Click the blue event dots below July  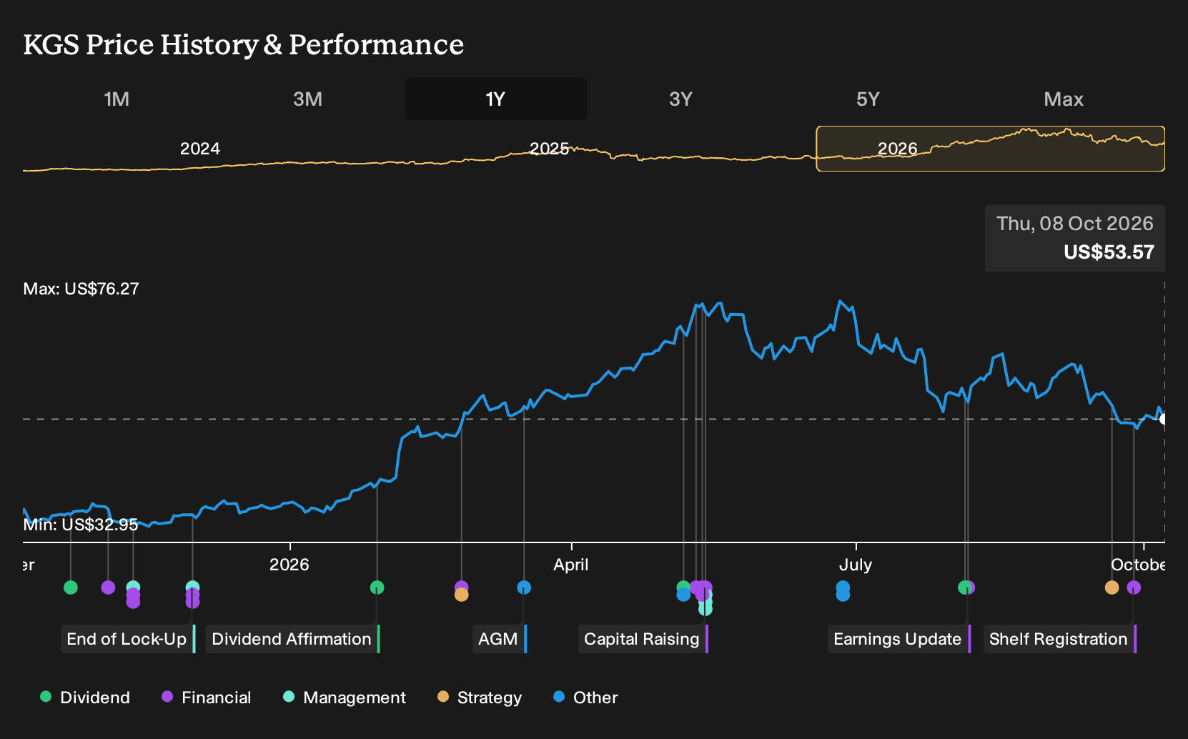[x=843, y=591]
